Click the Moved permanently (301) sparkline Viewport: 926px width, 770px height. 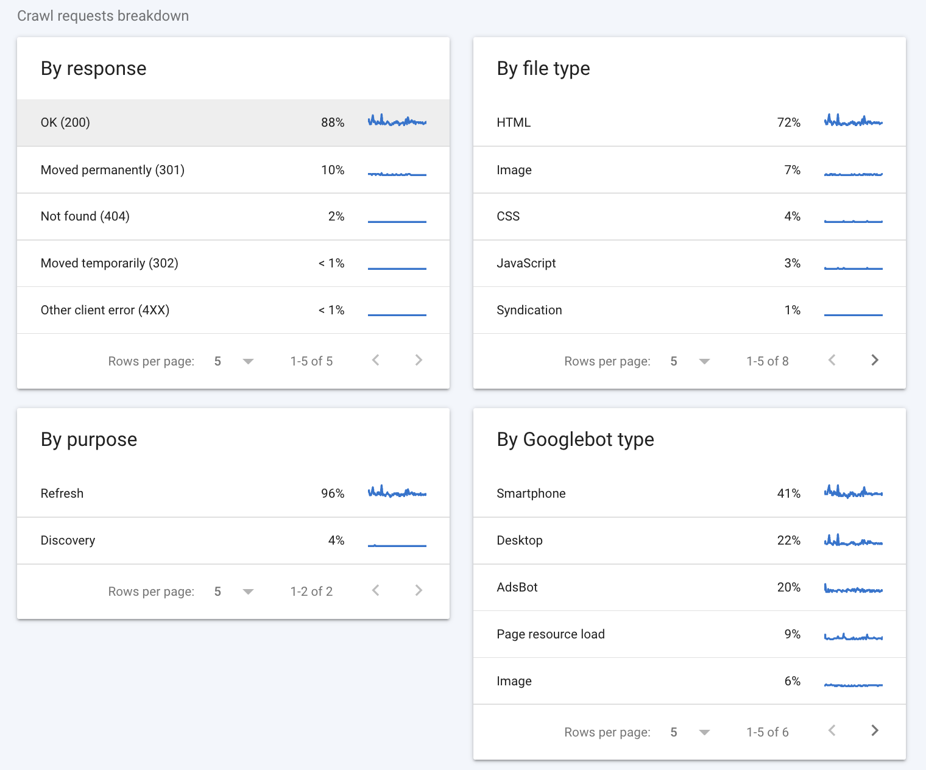[397, 174]
